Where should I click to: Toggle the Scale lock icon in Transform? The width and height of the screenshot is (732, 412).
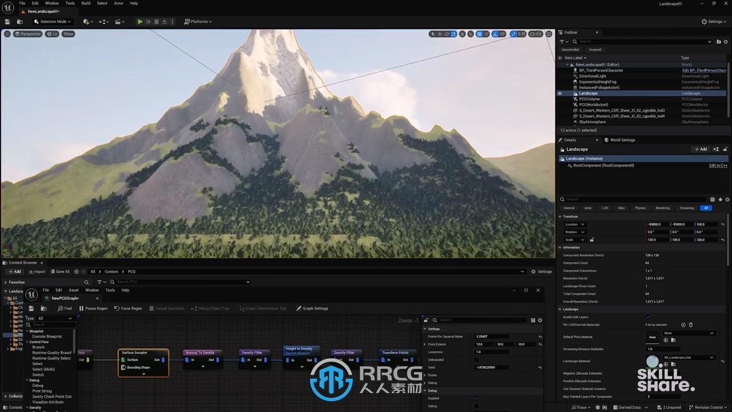[x=592, y=240]
